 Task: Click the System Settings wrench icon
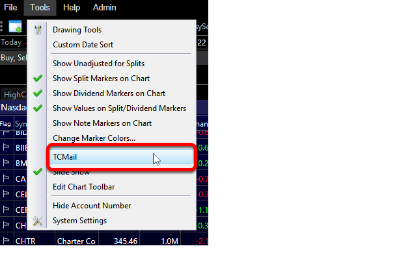[38, 221]
